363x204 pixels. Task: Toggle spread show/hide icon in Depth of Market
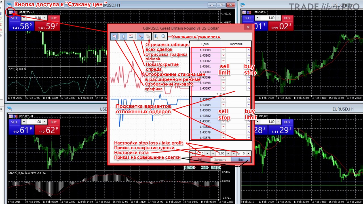pos(131,36)
